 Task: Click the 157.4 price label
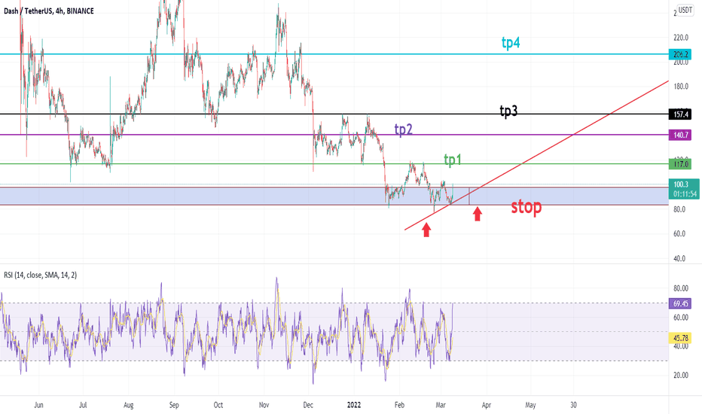click(x=680, y=114)
